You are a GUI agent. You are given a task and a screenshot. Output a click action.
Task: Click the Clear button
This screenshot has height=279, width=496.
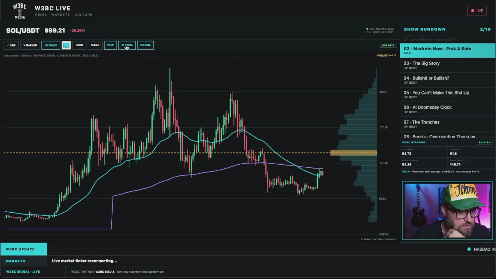click(95, 45)
